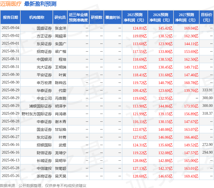Click the 109.42亿 profit value
The width and height of the screenshot is (214, 188).
coord(140,91)
